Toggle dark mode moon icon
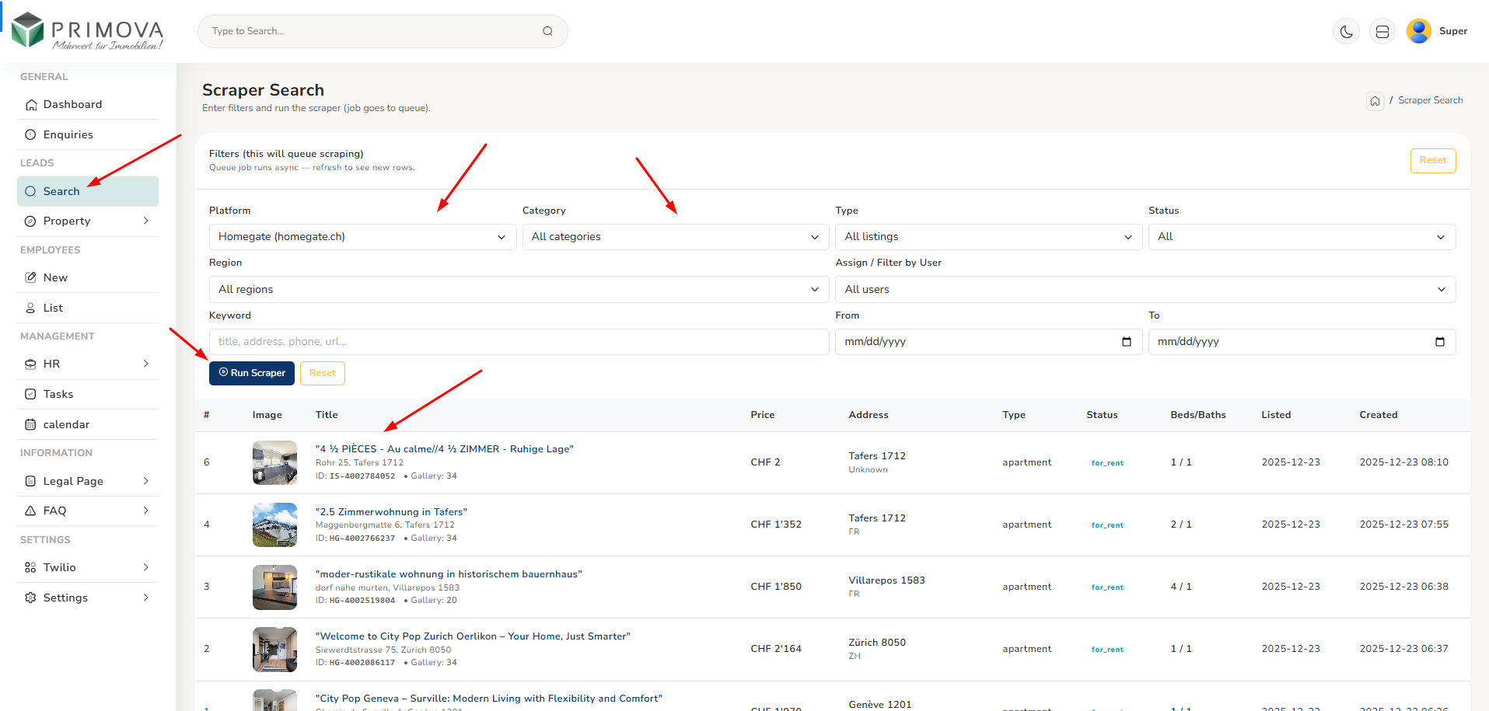The height and width of the screenshot is (711, 1489). pyautogui.click(x=1346, y=32)
